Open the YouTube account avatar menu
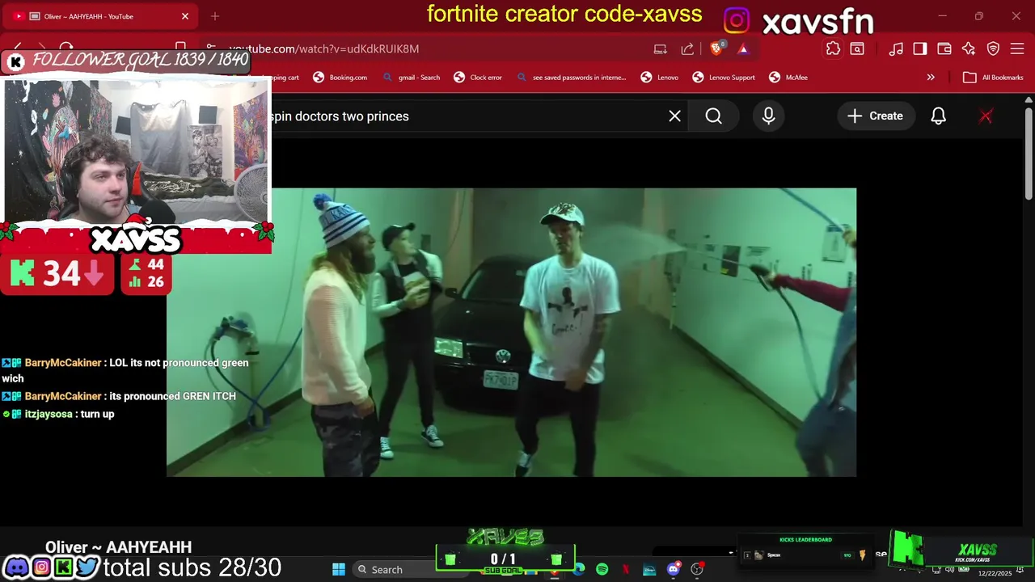Screen dimensions: 1035x582 click(x=986, y=116)
